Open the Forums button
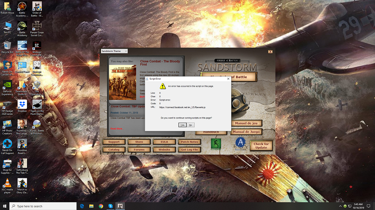This screenshot has height=210, width=375. [139, 150]
